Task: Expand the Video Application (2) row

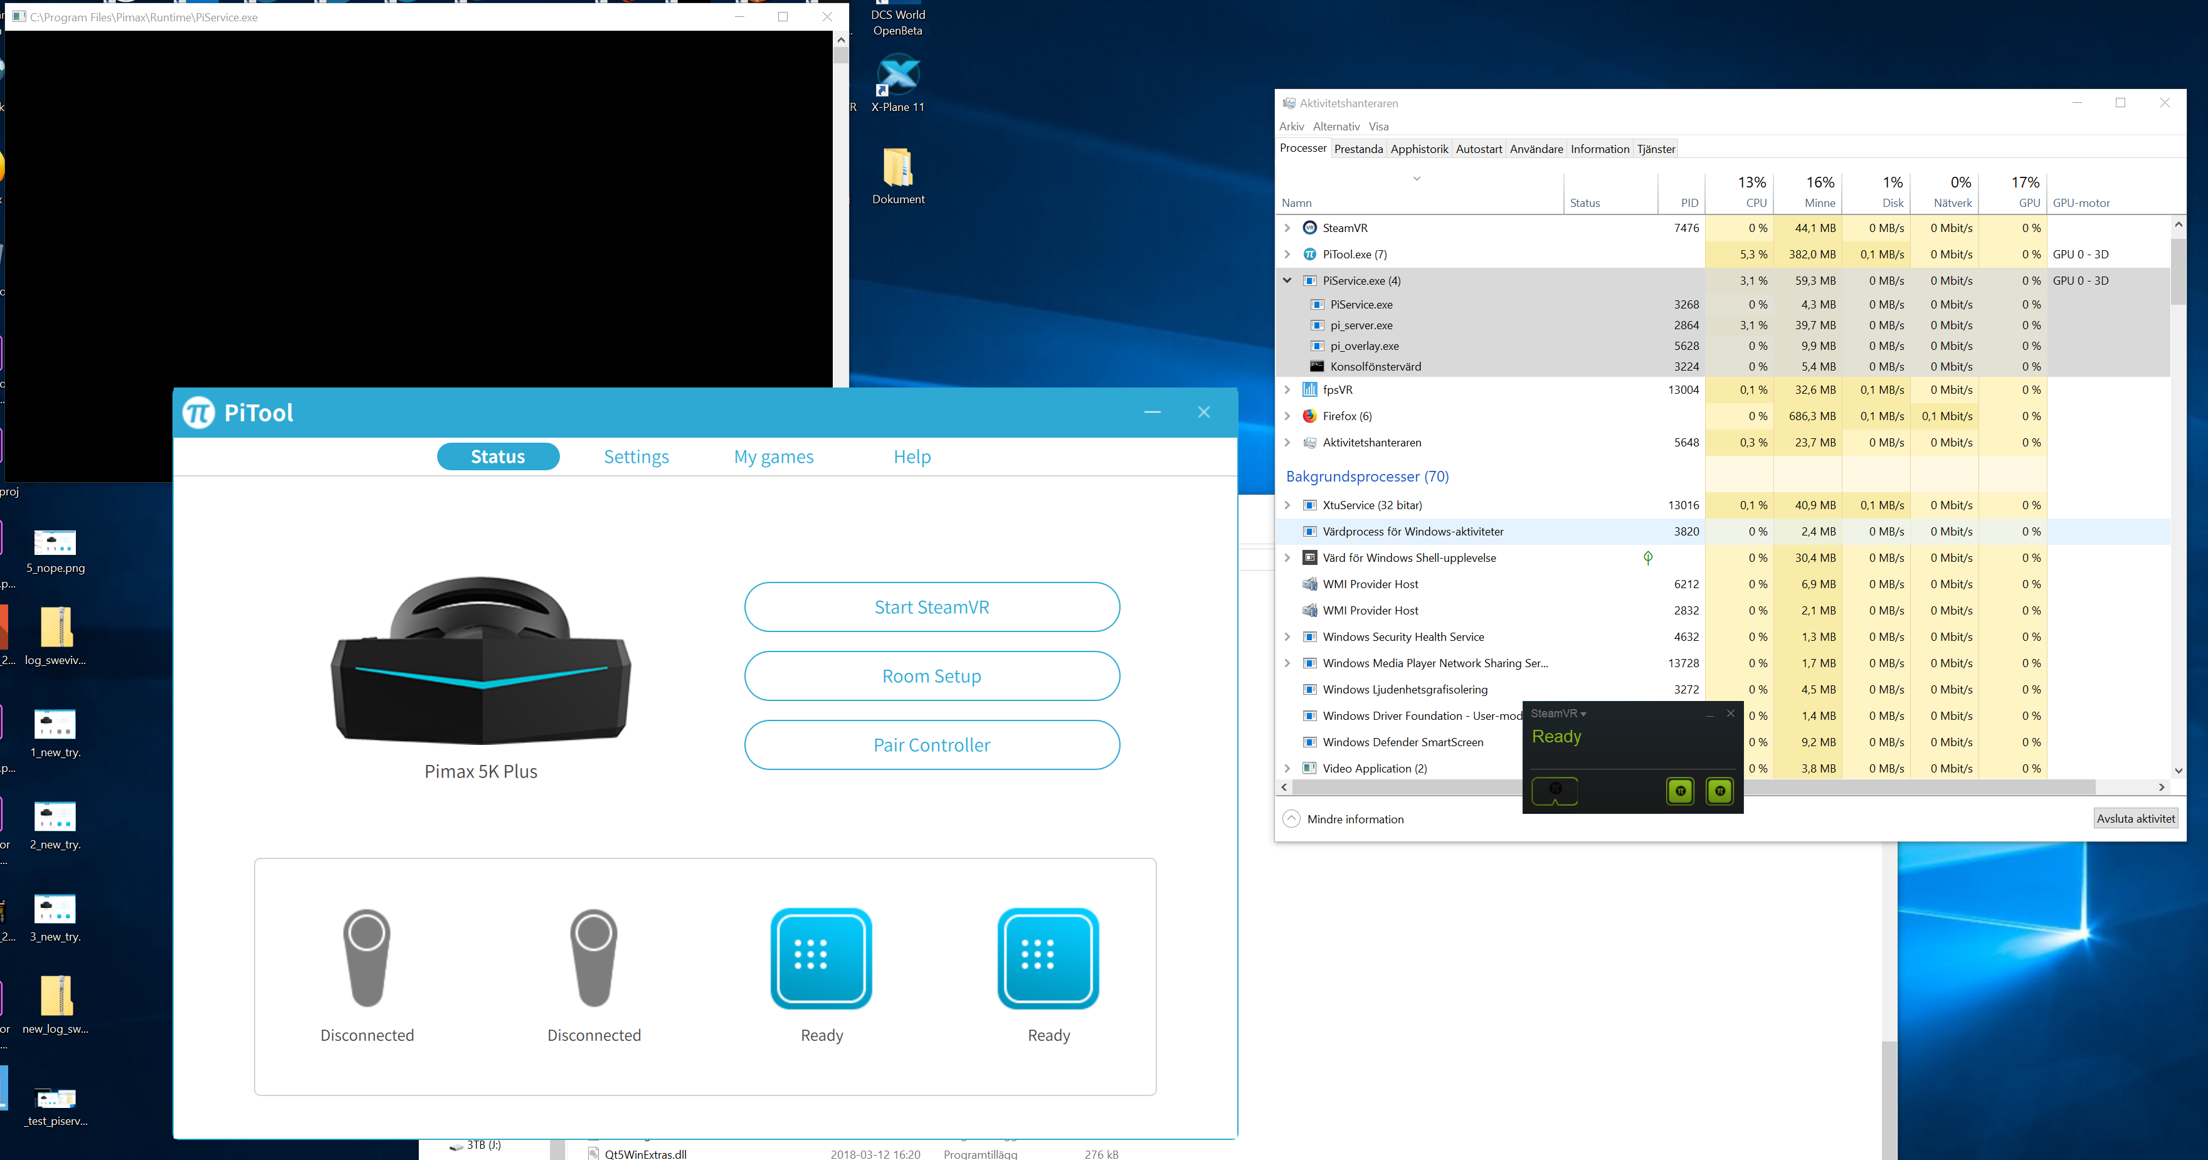Action: coord(1287,768)
